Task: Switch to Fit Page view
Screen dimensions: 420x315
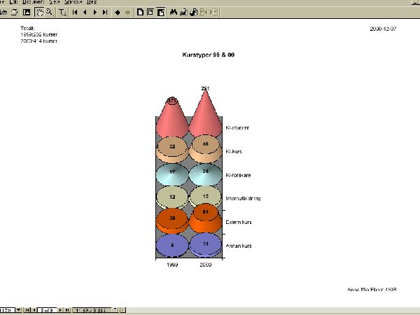Action: coord(150,12)
